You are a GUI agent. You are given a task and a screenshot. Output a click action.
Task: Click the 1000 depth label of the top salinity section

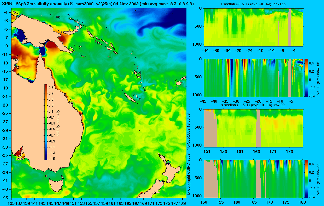(x=198, y=44)
